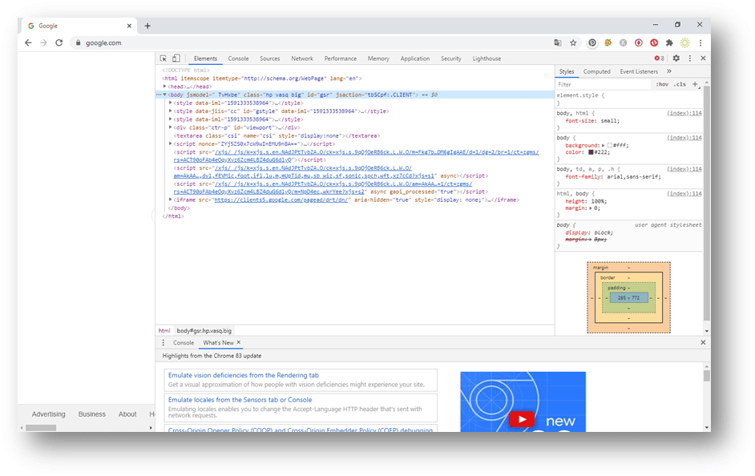Click the Advertising footer link
This screenshot has width=755, height=476.
pyautogui.click(x=49, y=414)
